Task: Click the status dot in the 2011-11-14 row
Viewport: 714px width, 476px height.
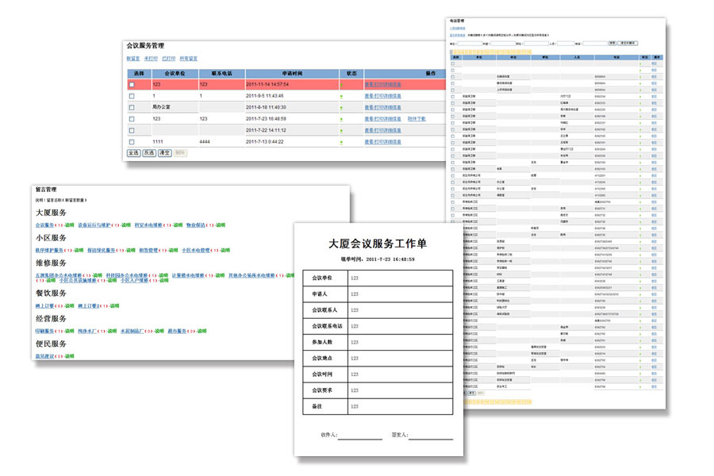Action: pyautogui.click(x=341, y=85)
